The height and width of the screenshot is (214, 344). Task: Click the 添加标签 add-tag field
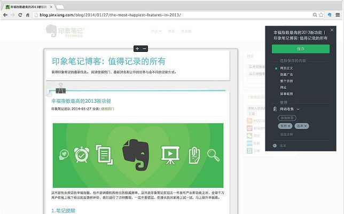point(287,118)
